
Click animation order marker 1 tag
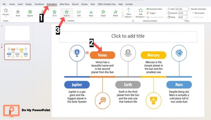coord(71,50)
